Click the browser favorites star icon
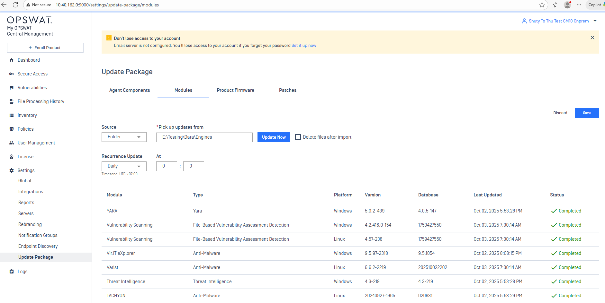Viewport: 605px width, 303px height. (x=542, y=5)
